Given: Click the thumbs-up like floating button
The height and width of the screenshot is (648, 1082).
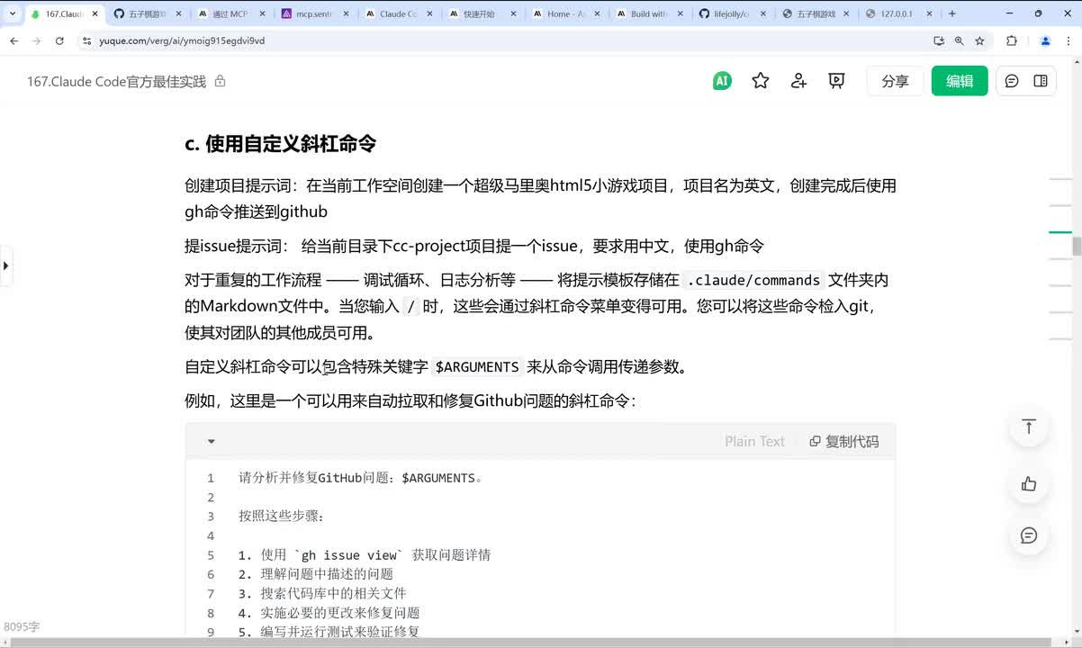Looking at the screenshot, I should pos(1029,484).
